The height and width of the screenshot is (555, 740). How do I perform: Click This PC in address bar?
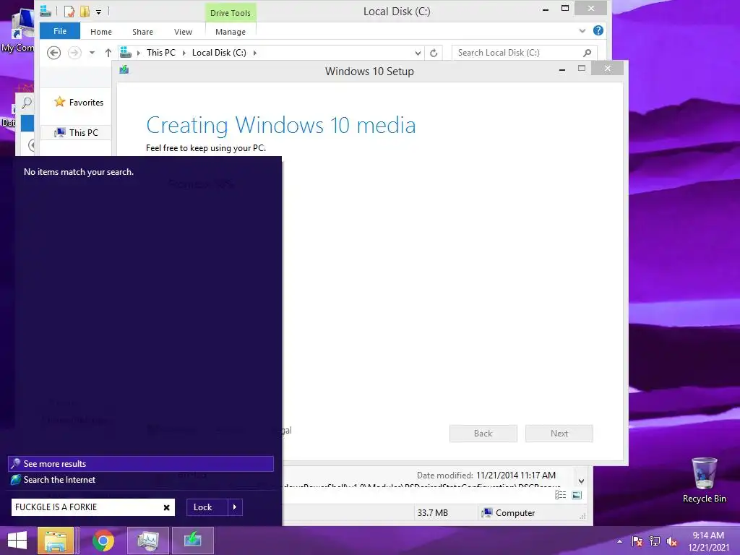(x=161, y=53)
